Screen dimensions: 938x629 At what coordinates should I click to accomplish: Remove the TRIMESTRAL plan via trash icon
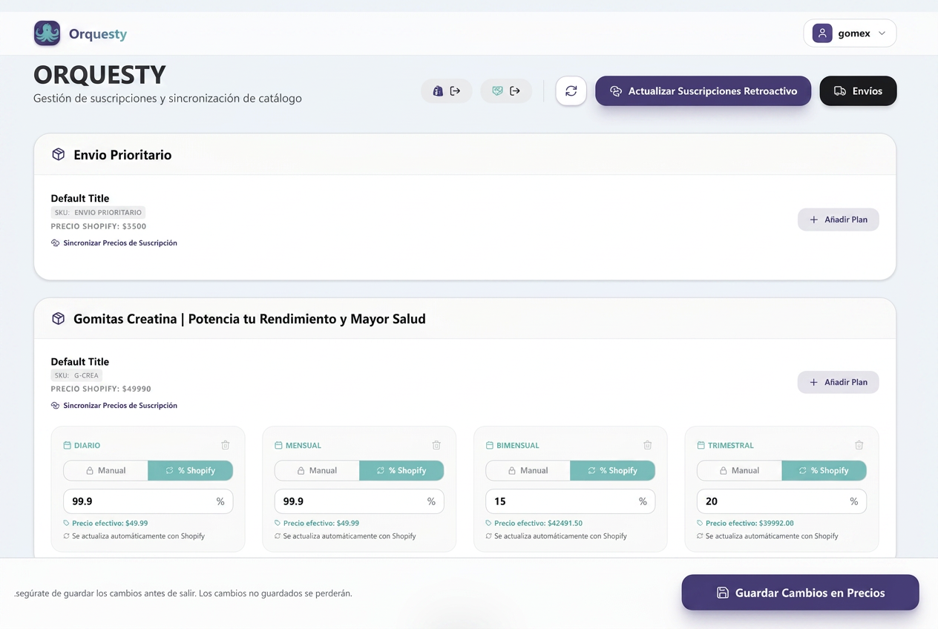(859, 445)
